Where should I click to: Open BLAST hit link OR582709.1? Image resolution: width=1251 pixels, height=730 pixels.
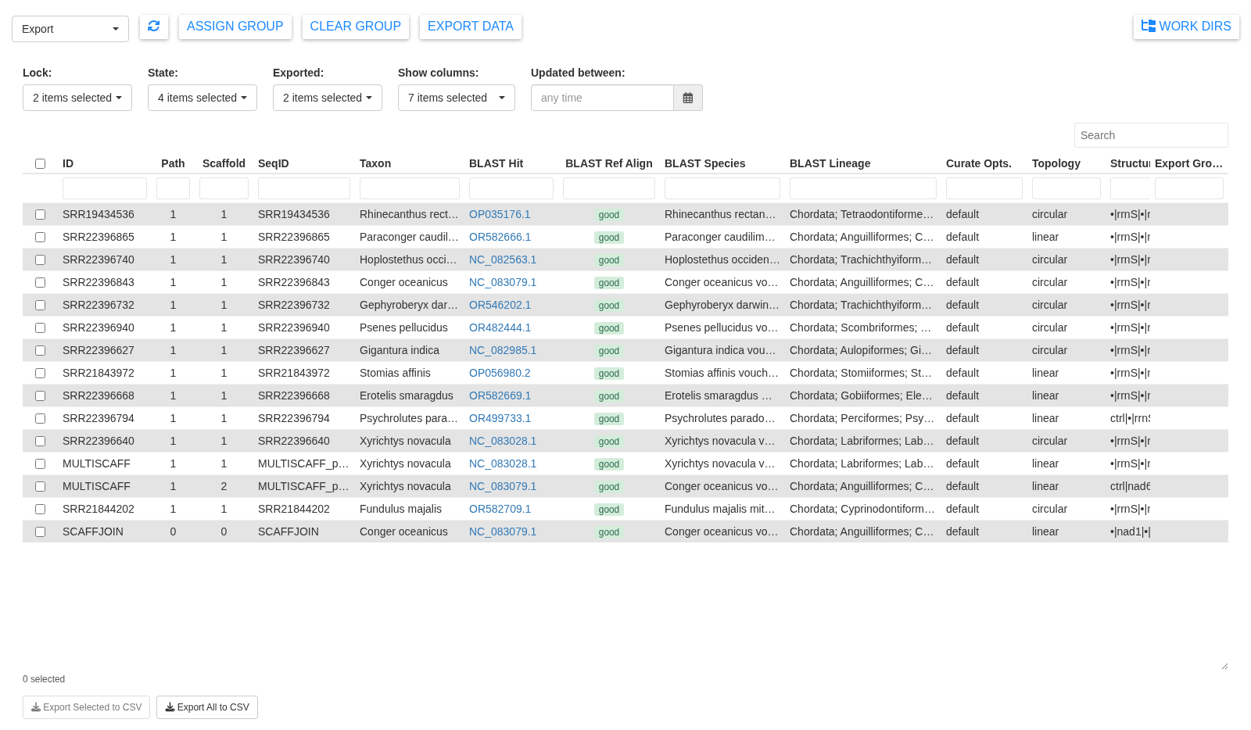coord(500,509)
